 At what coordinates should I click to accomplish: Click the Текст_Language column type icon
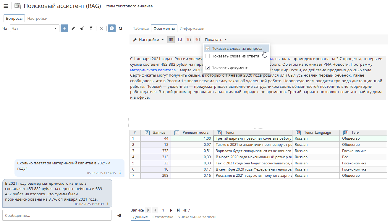pos(298,133)
